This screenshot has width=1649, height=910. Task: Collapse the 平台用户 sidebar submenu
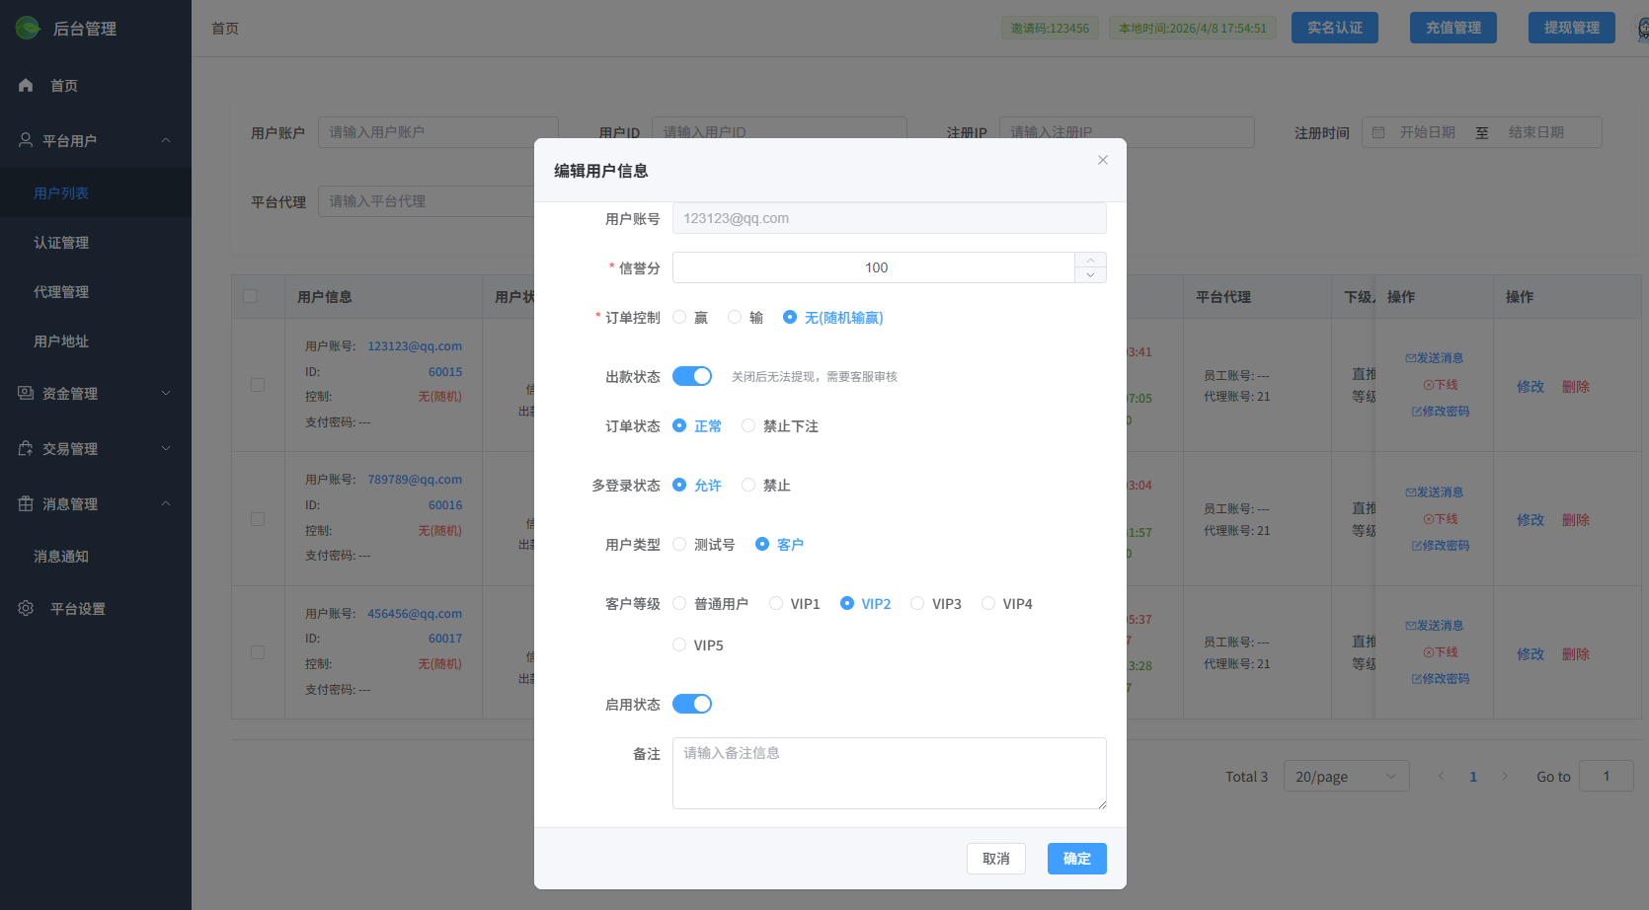pos(167,140)
